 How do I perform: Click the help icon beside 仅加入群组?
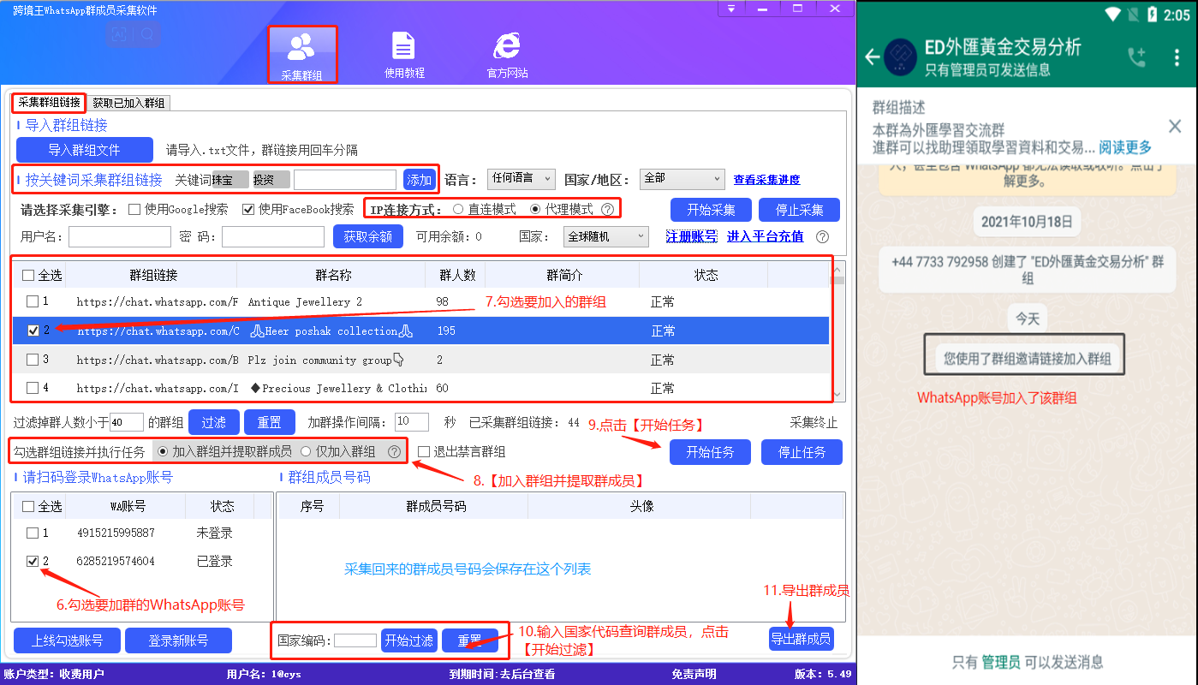click(x=393, y=452)
